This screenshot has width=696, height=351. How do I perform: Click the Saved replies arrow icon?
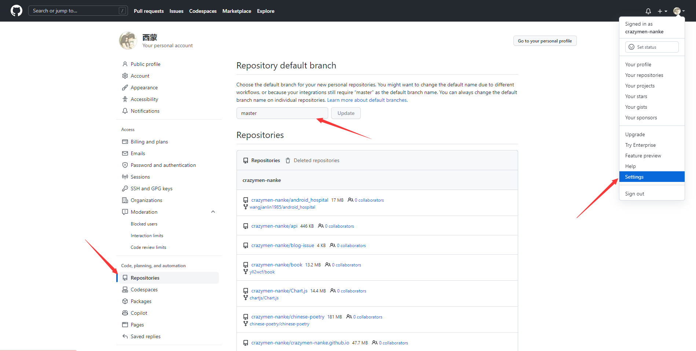click(125, 336)
